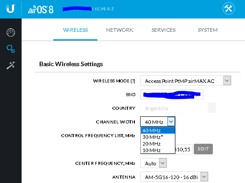Click the Edit frequency list button

(203, 149)
